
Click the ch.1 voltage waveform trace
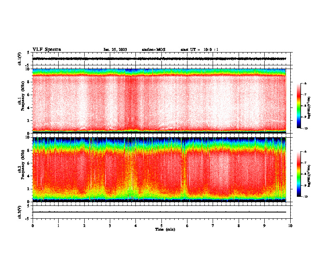pos(159,59)
